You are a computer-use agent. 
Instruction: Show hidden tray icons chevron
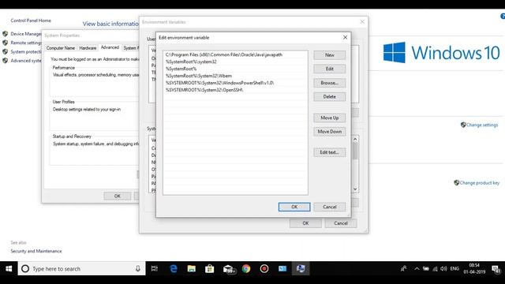pos(417,268)
